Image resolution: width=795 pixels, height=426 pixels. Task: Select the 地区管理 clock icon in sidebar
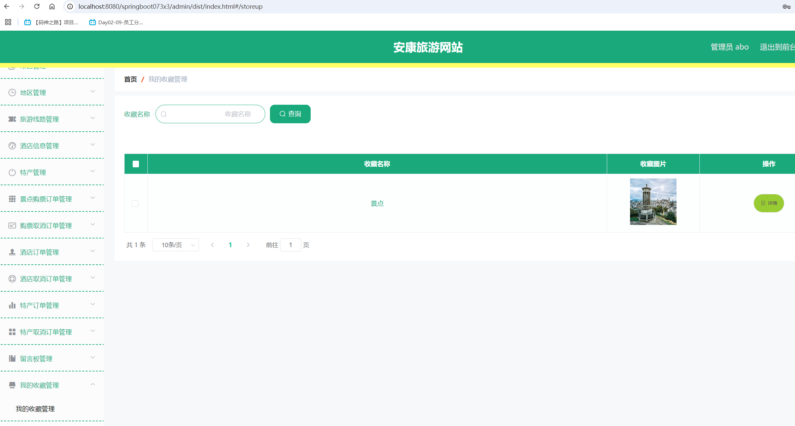[12, 92]
